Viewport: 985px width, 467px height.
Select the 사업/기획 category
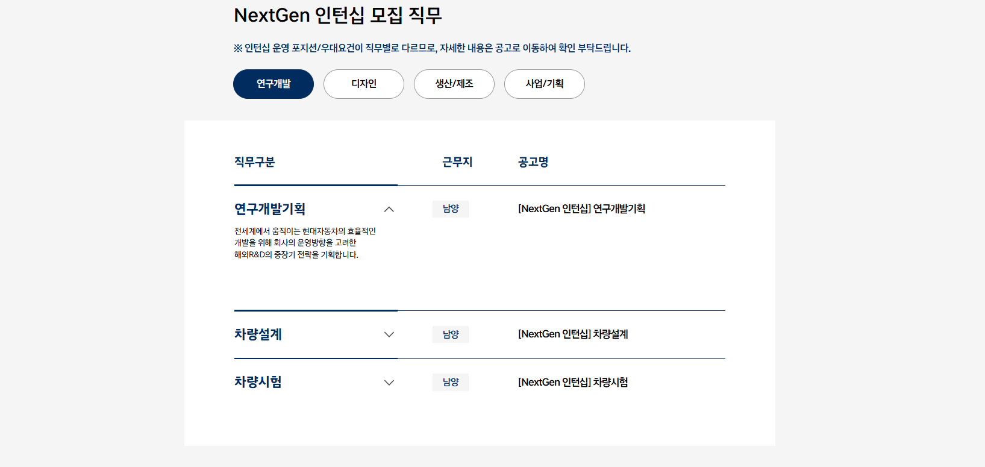tap(544, 84)
